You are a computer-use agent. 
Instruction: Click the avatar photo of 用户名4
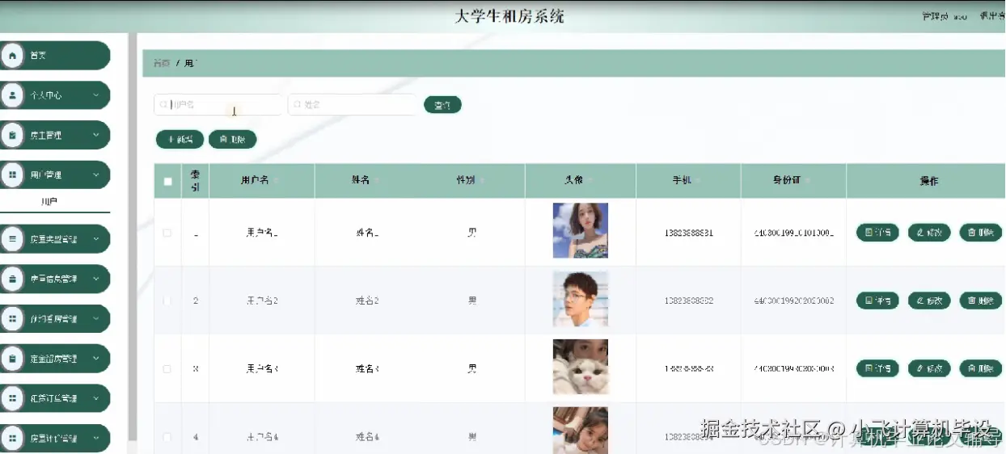[581, 430]
